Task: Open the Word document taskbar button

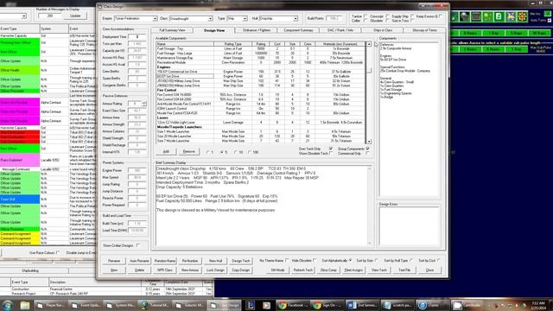Action: coord(362,305)
